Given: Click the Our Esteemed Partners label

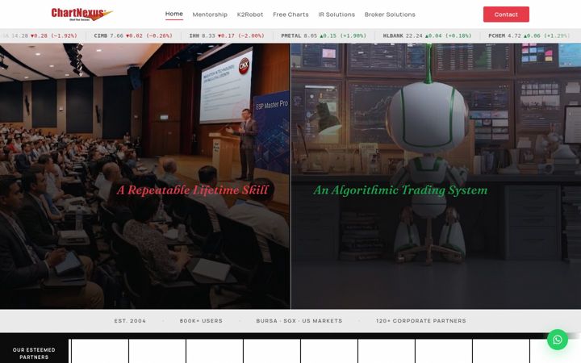Looking at the screenshot, I should [x=34, y=353].
